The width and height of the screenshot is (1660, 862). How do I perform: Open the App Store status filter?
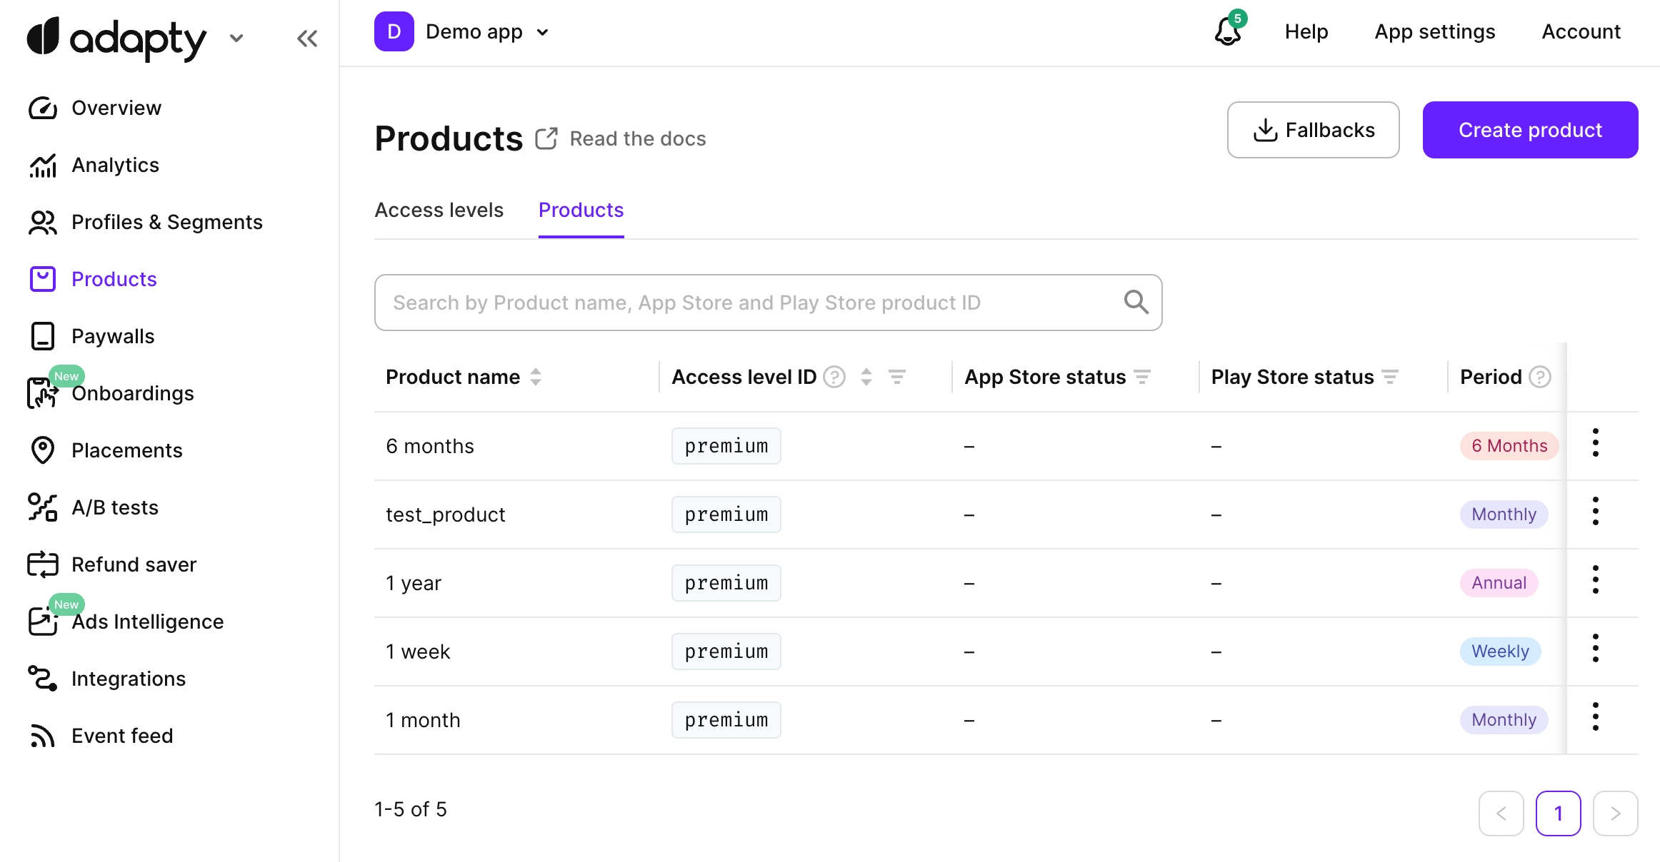tap(1143, 377)
